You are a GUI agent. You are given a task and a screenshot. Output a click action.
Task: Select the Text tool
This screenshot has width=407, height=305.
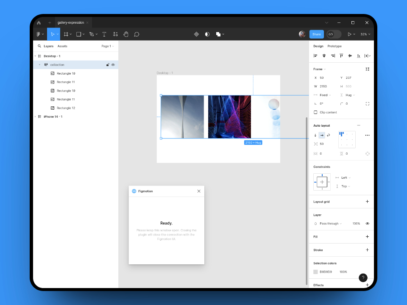tap(104, 34)
